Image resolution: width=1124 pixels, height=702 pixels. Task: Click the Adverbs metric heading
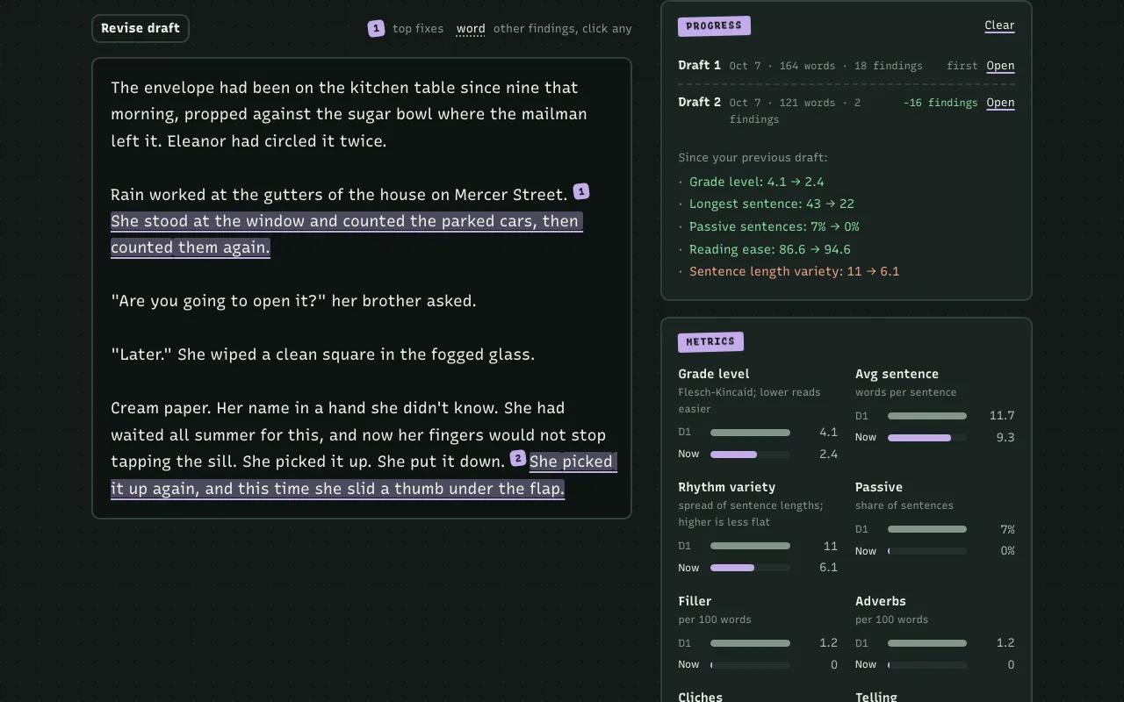pos(881,601)
